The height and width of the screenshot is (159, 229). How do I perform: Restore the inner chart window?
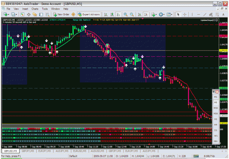click(x=222, y=9)
